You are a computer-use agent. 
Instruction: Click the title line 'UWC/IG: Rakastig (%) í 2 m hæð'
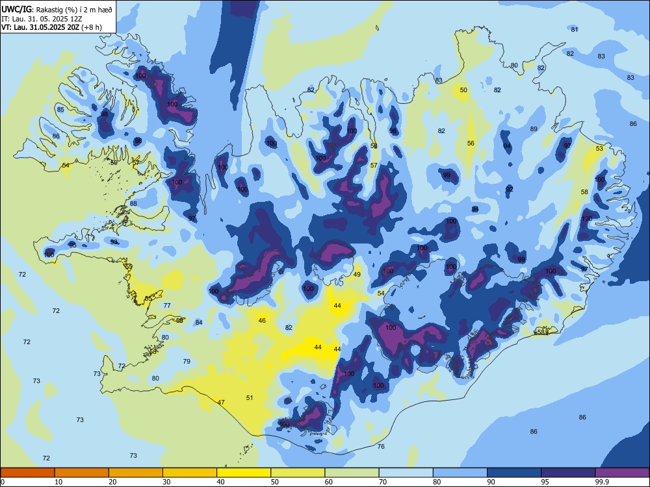pos(57,10)
